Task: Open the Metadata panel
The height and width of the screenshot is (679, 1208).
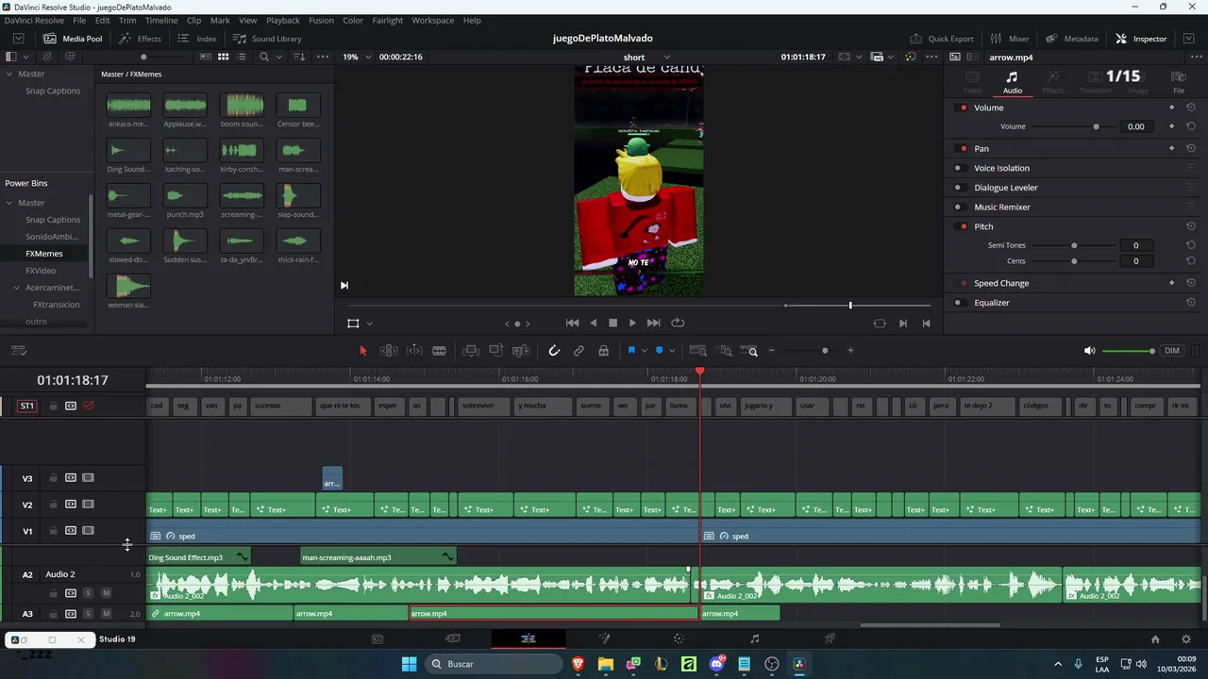Action: tap(1072, 39)
